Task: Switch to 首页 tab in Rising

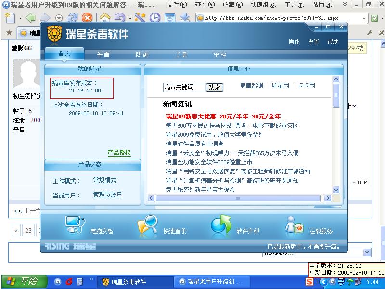Action: pos(64,53)
